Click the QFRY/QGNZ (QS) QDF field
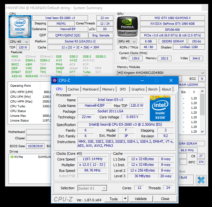This screenshot has height=207, width=212. pos(68,35)
